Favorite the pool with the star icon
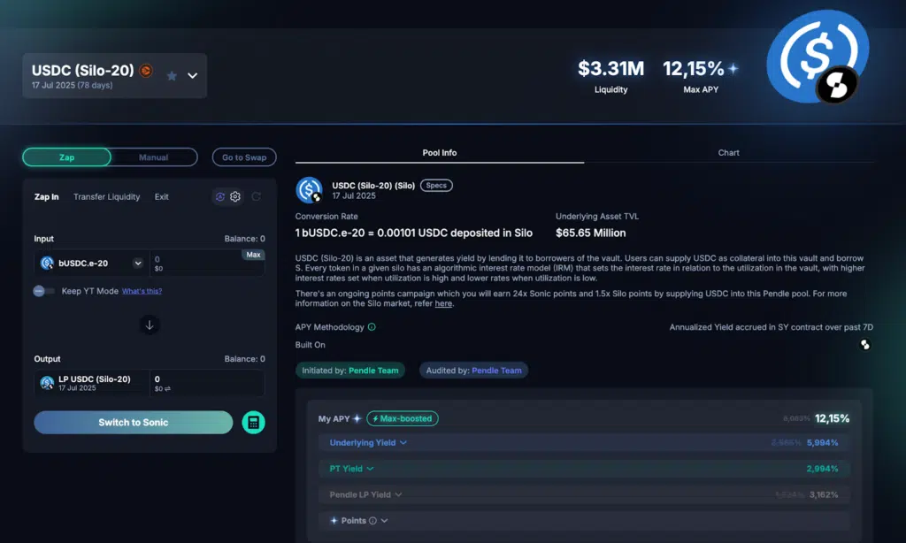906x543 pixels. 172,76
